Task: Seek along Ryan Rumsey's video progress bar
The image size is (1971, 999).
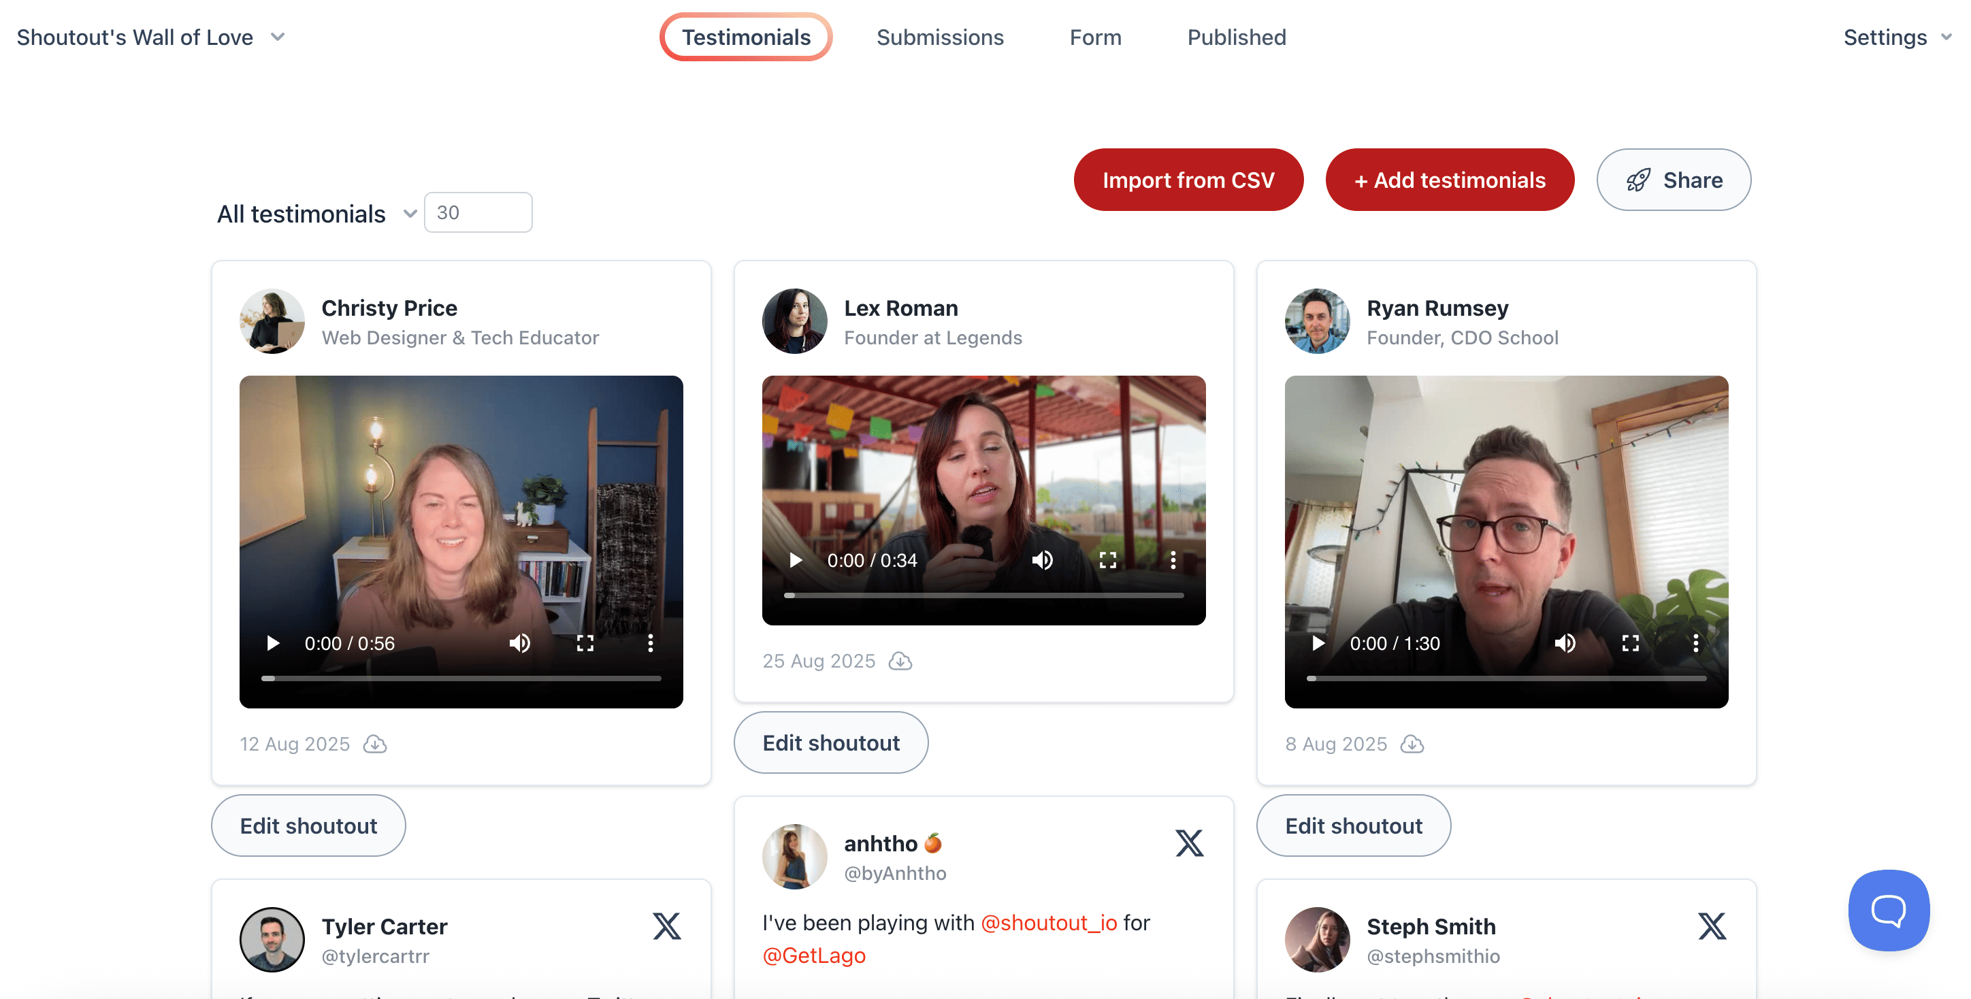Action: tap(1507, 678)
